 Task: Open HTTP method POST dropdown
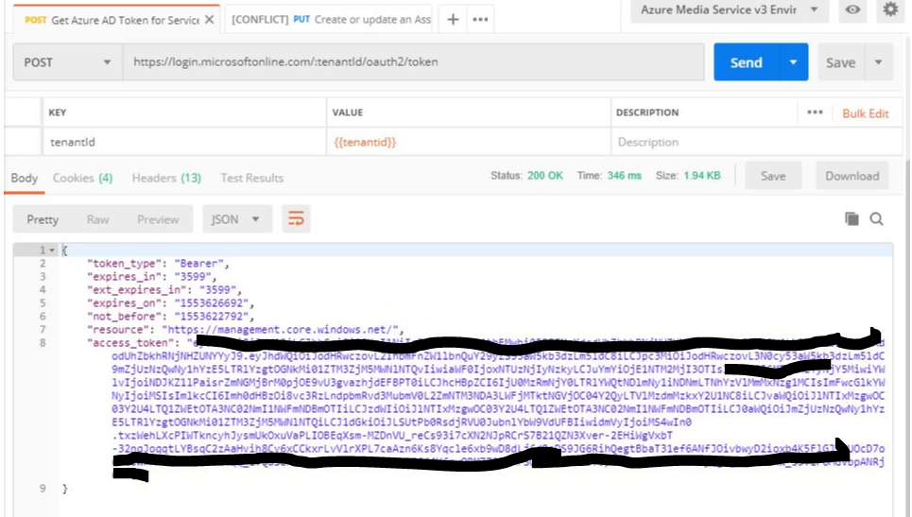coord(67,62)
